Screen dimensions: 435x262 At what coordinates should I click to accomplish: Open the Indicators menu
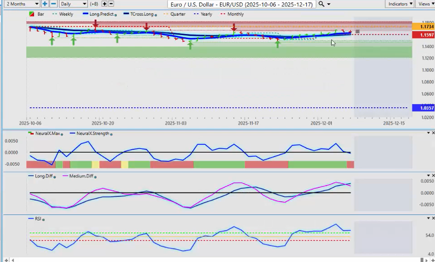400,4
